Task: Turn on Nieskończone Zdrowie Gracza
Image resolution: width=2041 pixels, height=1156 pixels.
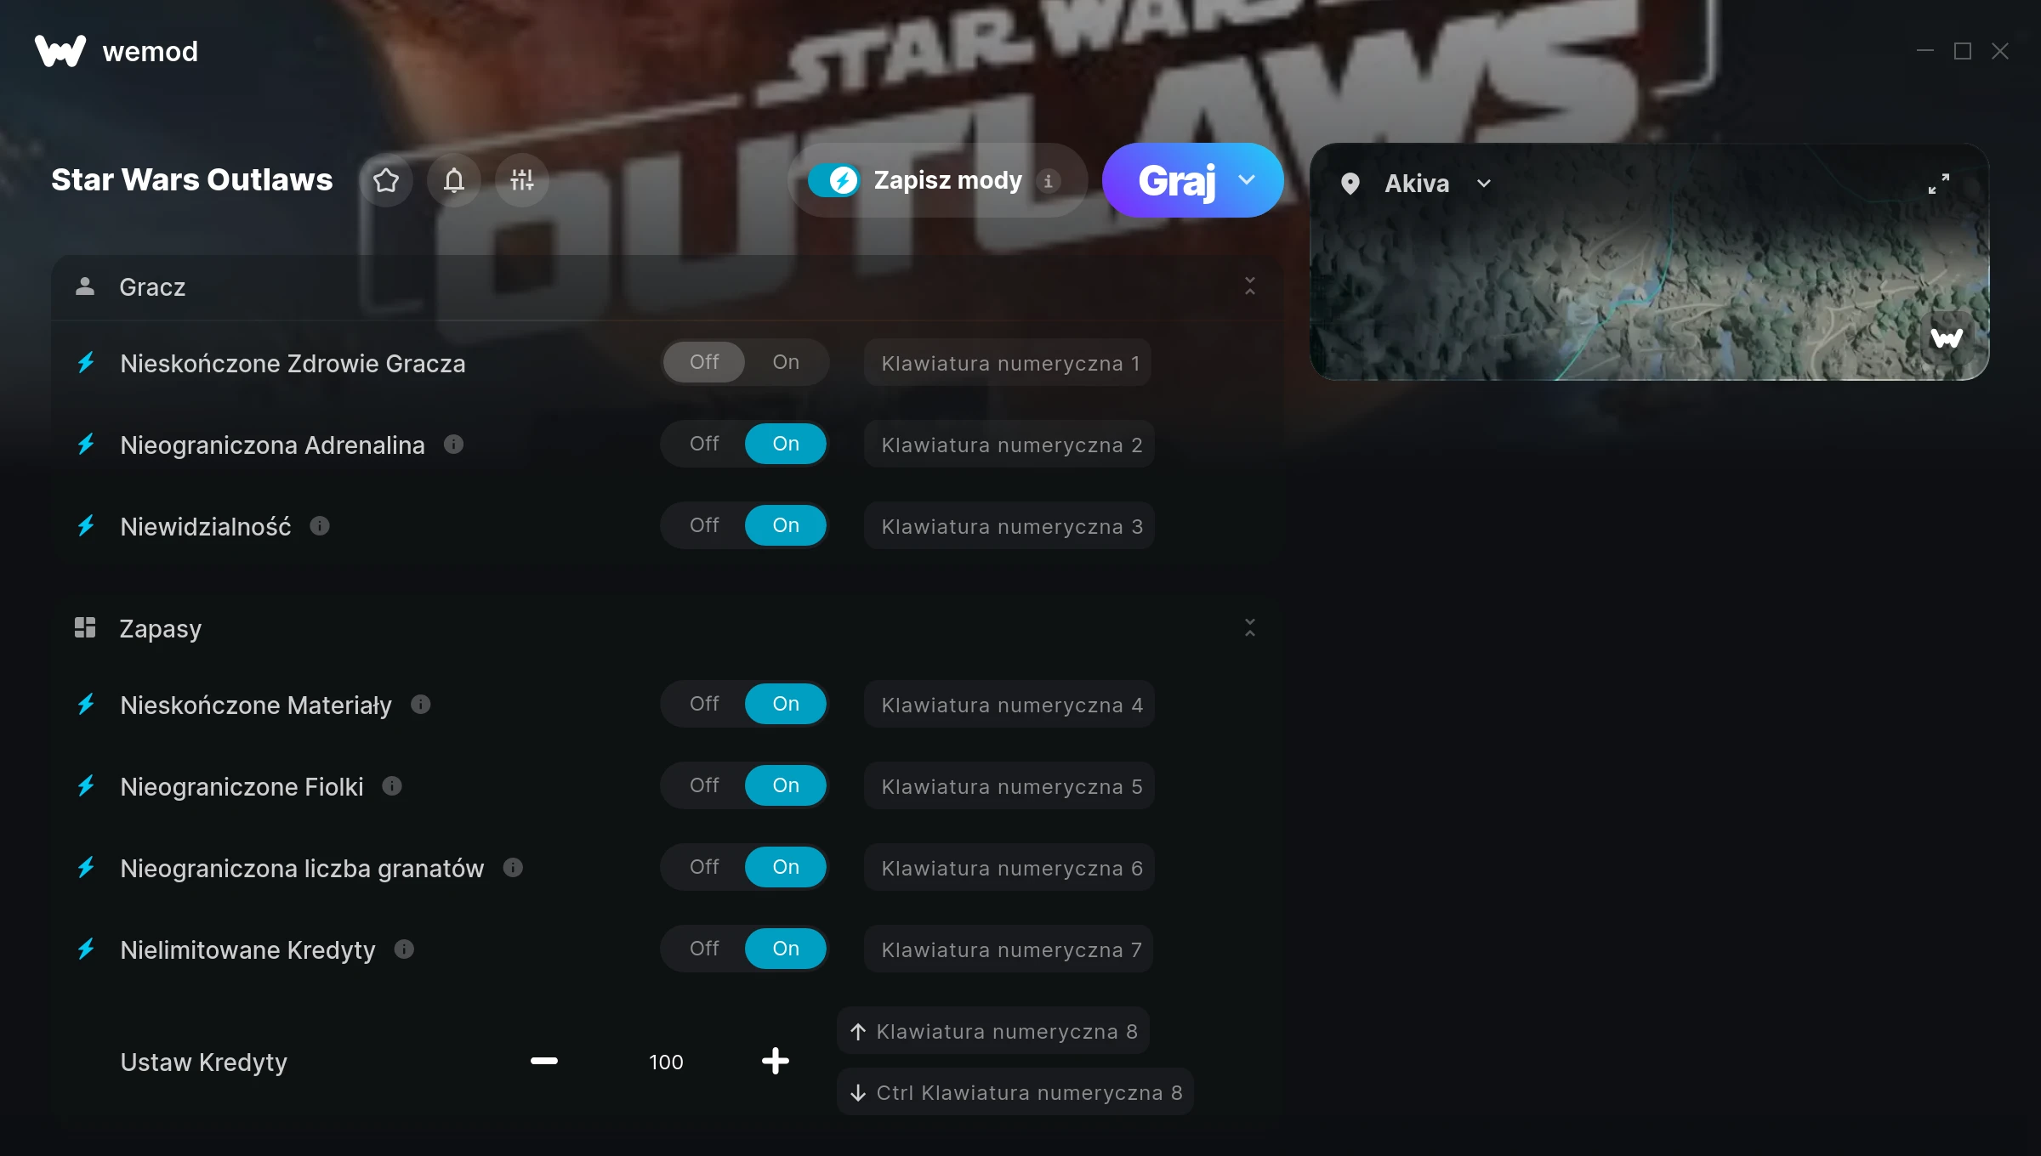Action: (x=786, y=362)
